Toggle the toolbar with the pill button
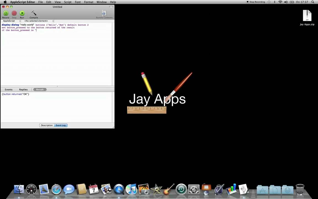 click(111, 7)
